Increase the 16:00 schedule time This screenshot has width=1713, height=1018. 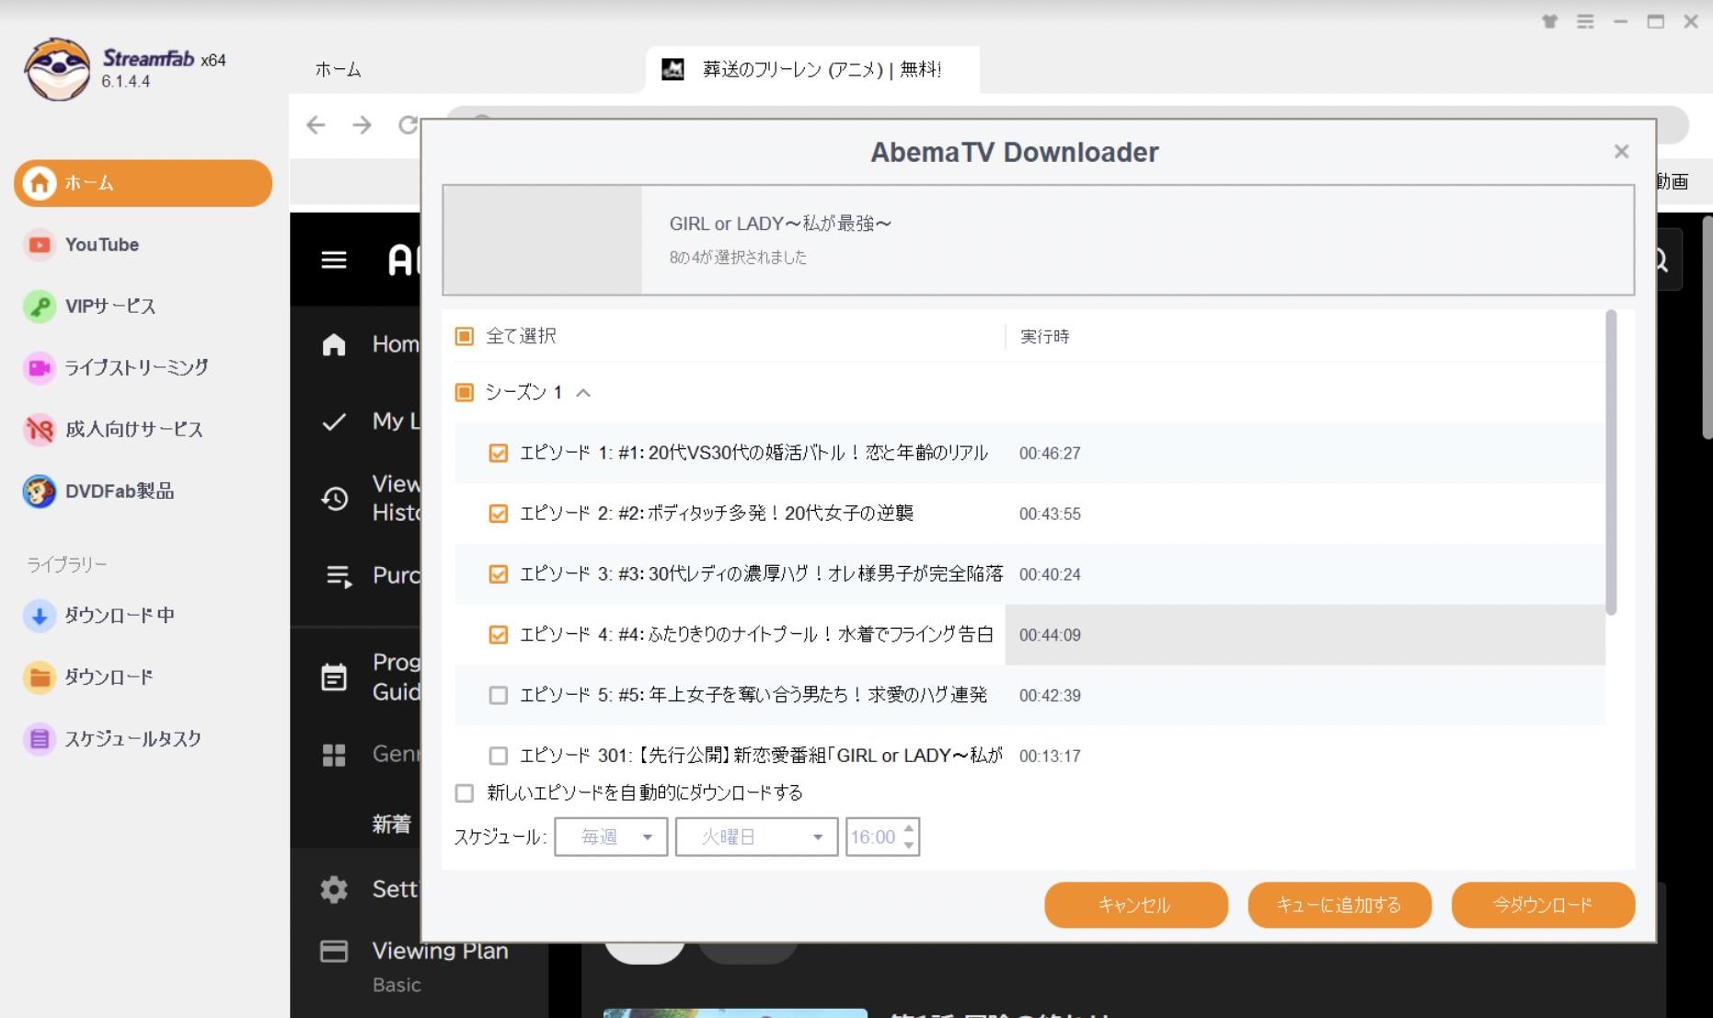pos(909,828)
